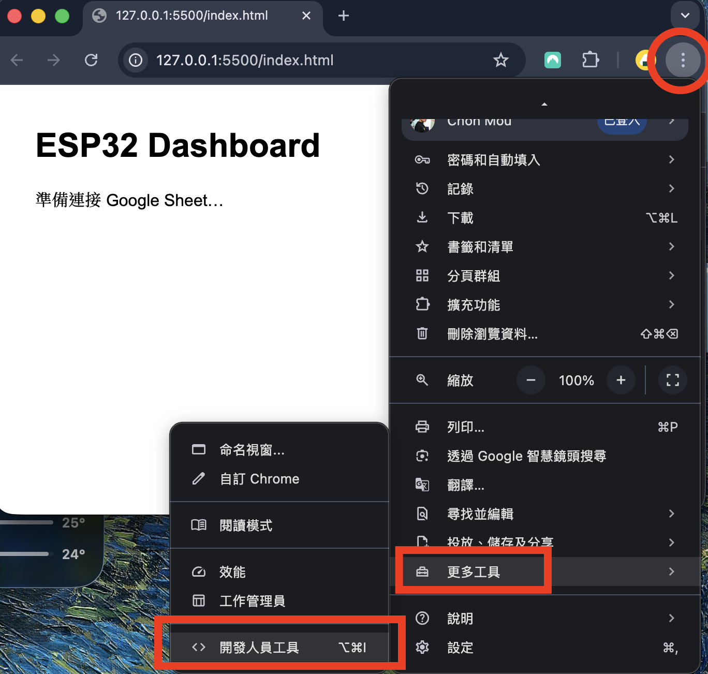Click the teal extension icon in toolbar
This screenshot has height=674, width=708.
553,60
